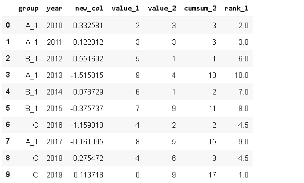
Task: Click the value_1 column header
Action: pyautogui.click(x=126, y=9)
